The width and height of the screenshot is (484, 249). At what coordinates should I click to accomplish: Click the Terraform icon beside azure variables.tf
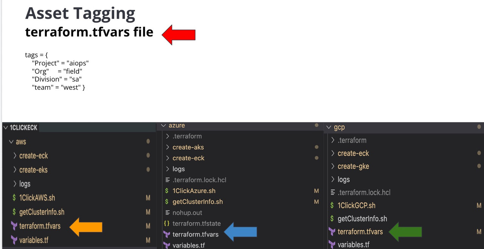click(x=167, y=245)
